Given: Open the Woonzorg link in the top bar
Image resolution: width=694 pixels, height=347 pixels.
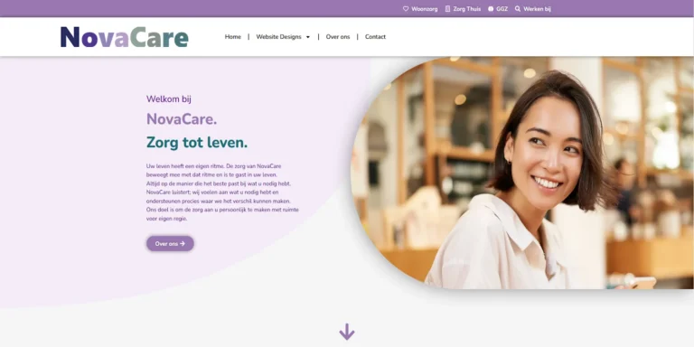Looking at the screenshot, I should tap(425, 9).
